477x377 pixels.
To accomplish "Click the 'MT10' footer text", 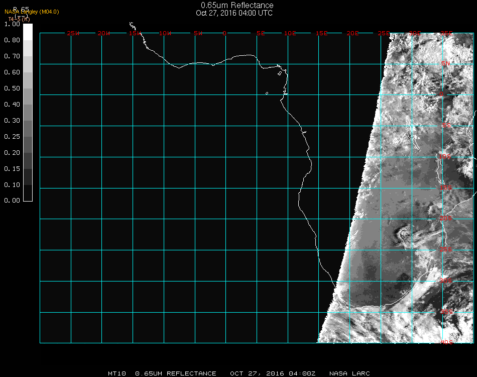I will [117, 373].
